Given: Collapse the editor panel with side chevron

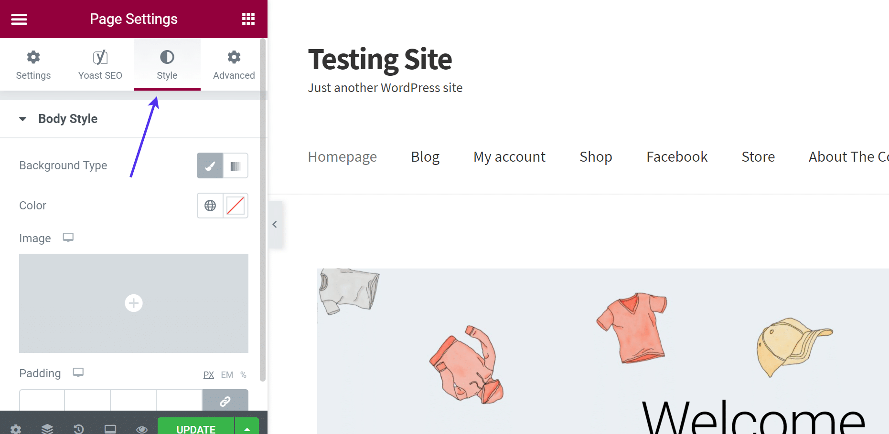Looking at the screenshot, I should (275, 224).
